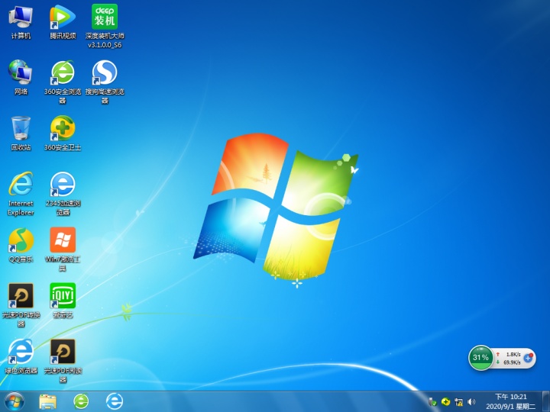Select the Win7激活工具 desktop icon
The height and width of the screenshot is (412, 550).
(63, 249)
